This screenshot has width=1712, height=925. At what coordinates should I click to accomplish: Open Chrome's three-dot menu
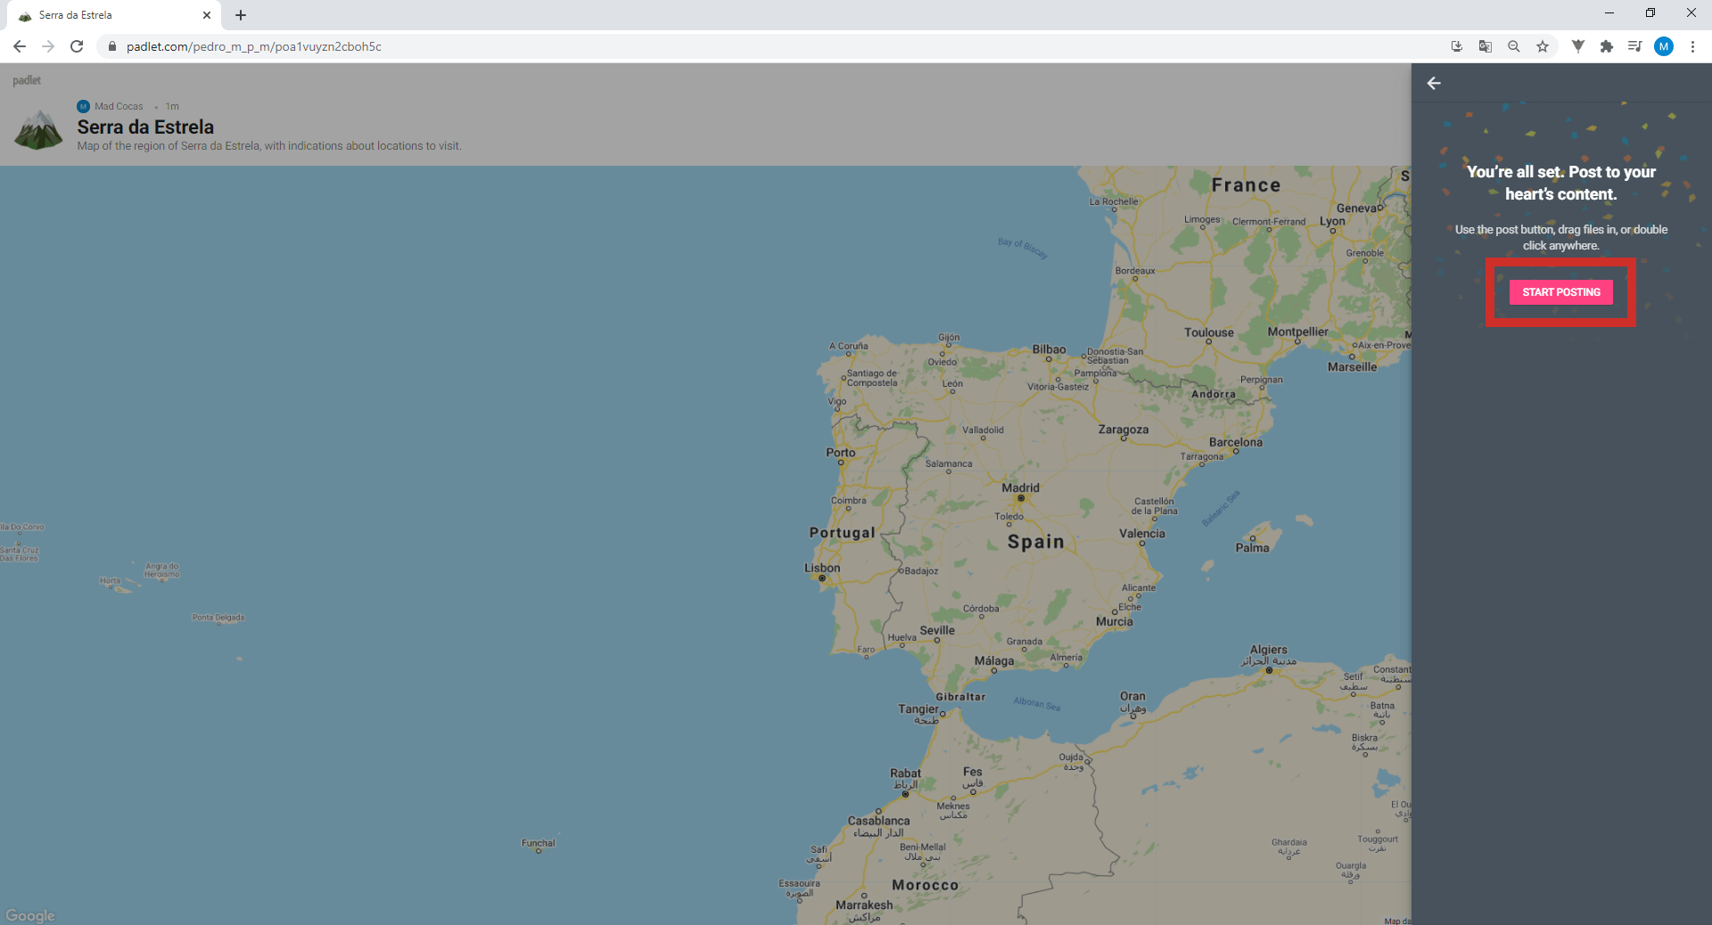(1692, 46)
